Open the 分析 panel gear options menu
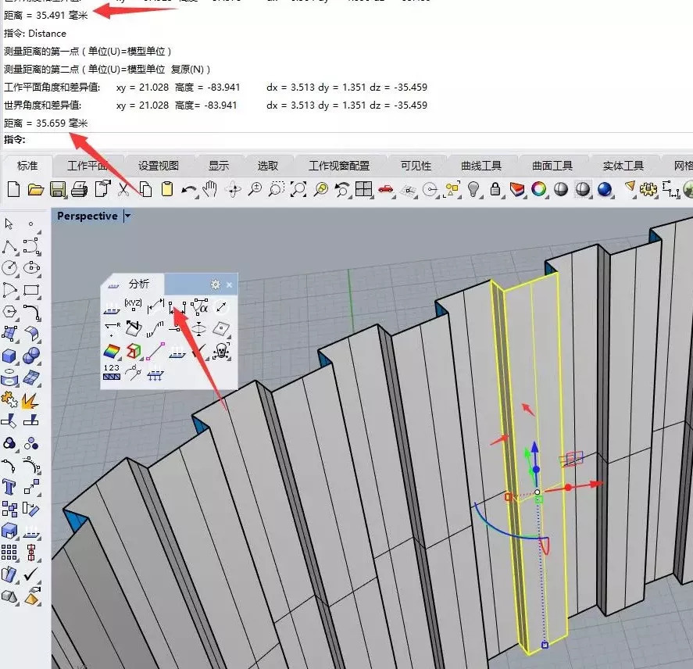The image size is (693, 669). coord(216,284)
